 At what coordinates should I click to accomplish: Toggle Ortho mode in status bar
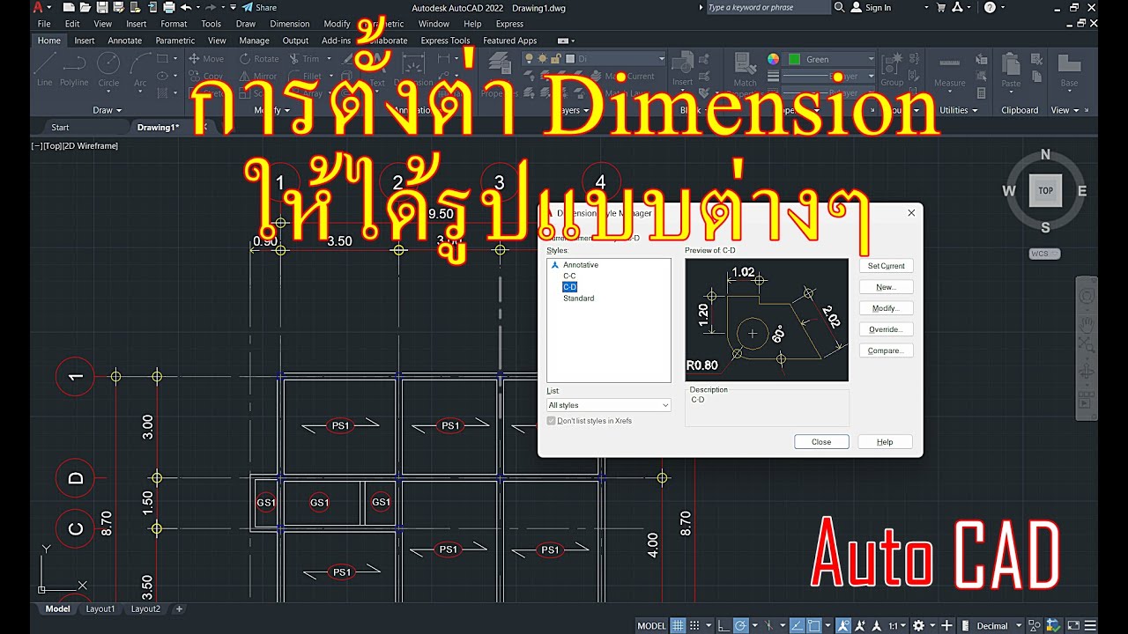pos(724,626)
